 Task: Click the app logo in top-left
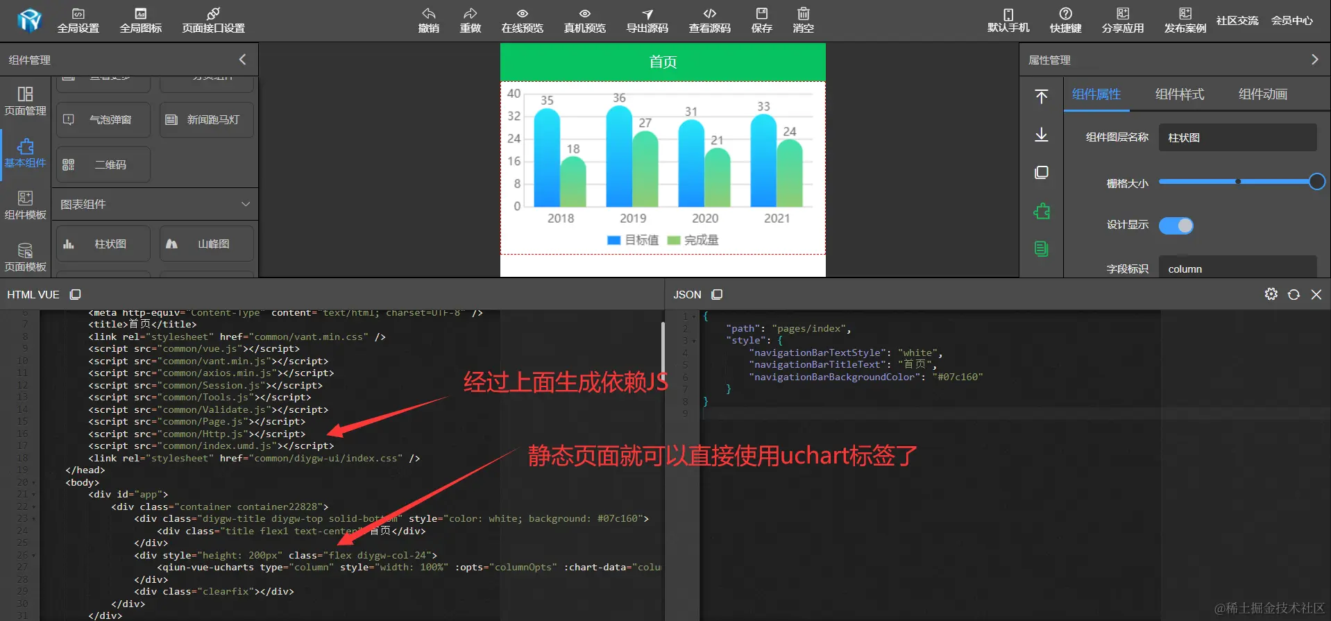pos(29,20)
